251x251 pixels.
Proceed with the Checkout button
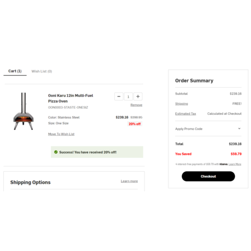208,176
